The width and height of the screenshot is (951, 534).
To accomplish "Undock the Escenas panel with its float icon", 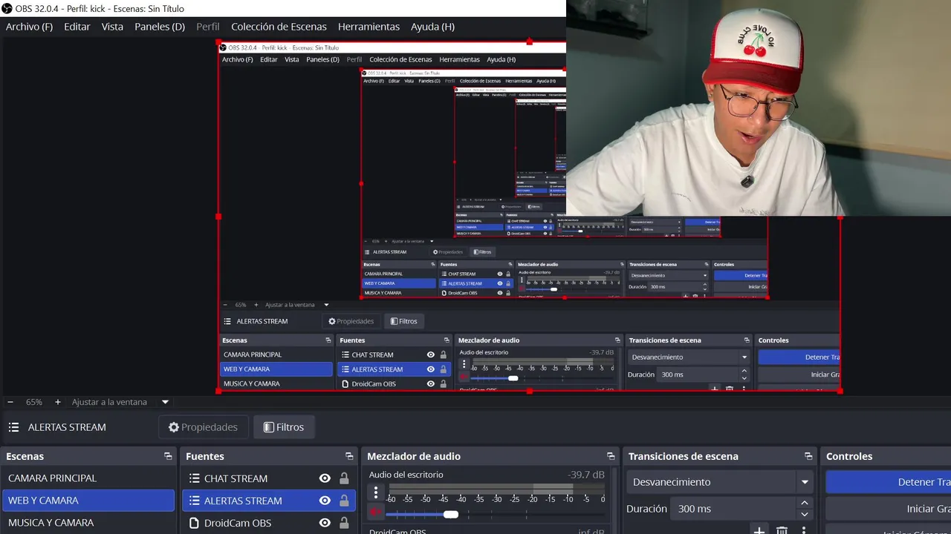I will point(168,456).
